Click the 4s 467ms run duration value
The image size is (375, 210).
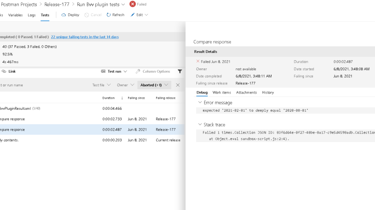pos(10,62)
